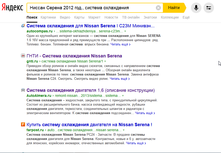Open search settings sliders icon

point(208,8)
